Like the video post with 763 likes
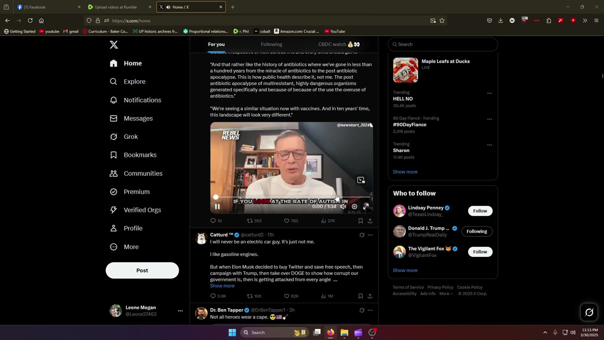The height and width of the screenshot is (340, 604). [x=291, y=221]
